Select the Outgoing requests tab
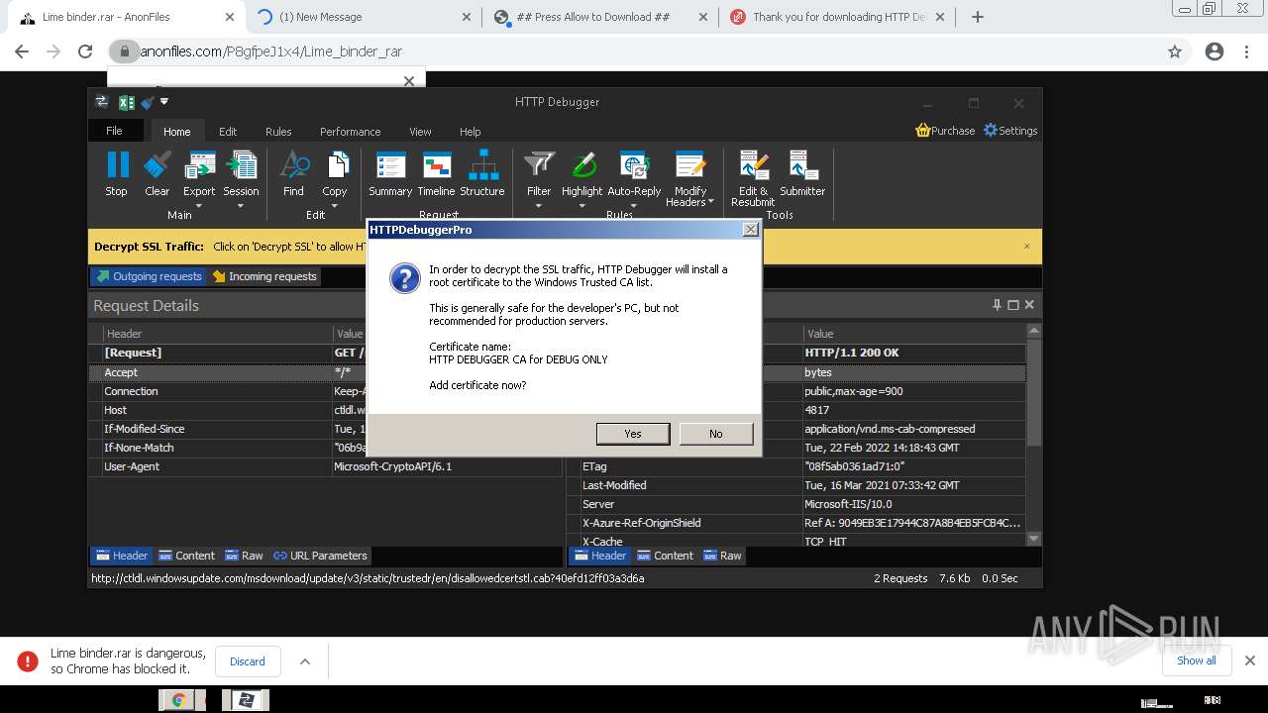 click(x=148, y=276)
